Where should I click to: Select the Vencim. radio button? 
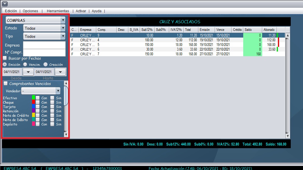point(25,65)
